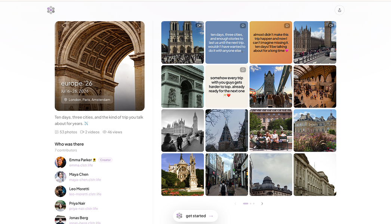Open the pale stone building facade photo
Screen dimensions: 391x224
coord(315,175)
